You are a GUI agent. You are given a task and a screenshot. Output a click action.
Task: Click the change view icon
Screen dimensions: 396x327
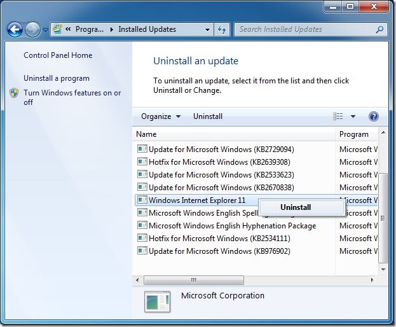pyautogui.click(x=338, y=116)
